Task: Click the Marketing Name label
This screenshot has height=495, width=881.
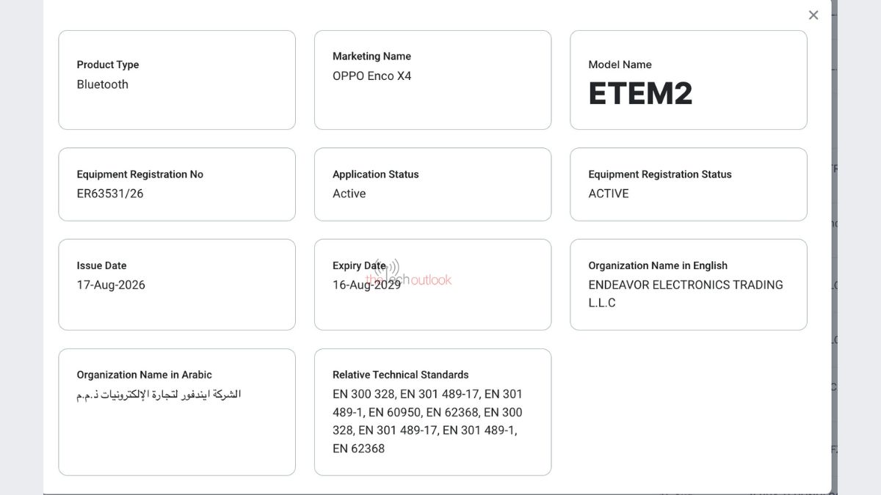Action: coord(371,56)
